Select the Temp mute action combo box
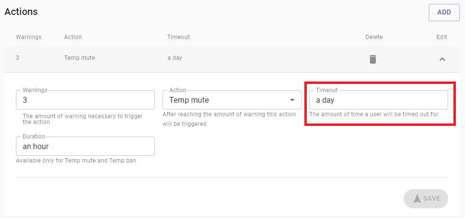This screenshot has width=465, height=218. point(227,100)
